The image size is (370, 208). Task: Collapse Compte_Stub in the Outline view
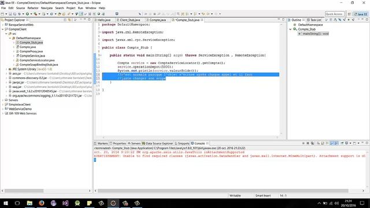click(x=290, y=29)
